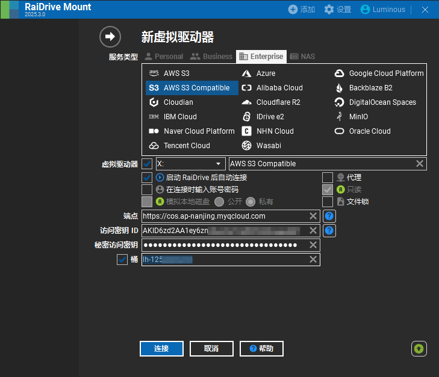Select Naver Cloud Platform
This screenshot has height=377, width=439.
[x=191, y=131]
